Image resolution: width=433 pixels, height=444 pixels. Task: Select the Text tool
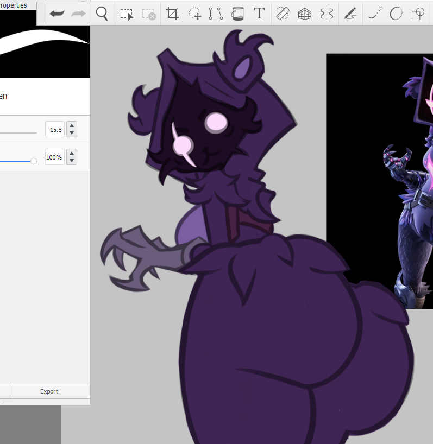pos(259,14)
